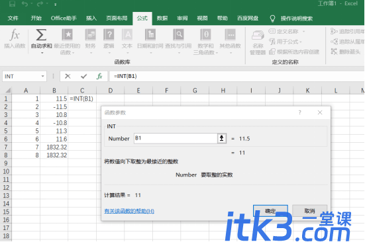This screenshot has width=365, height=242.
Task: Click the Undo arrow icon
Action: tap(25, 4)
